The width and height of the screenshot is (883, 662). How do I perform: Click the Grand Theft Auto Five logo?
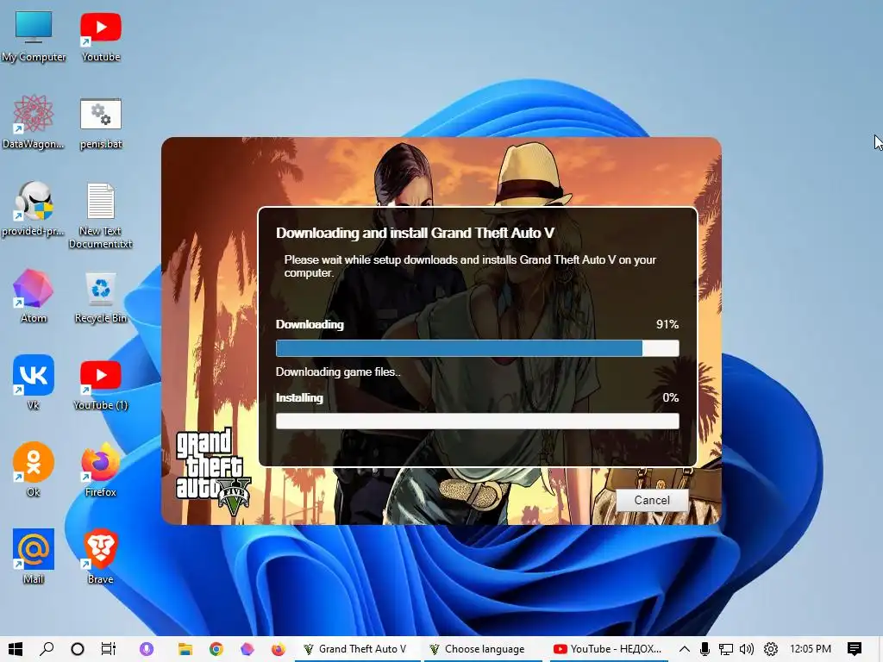(212, 472)
